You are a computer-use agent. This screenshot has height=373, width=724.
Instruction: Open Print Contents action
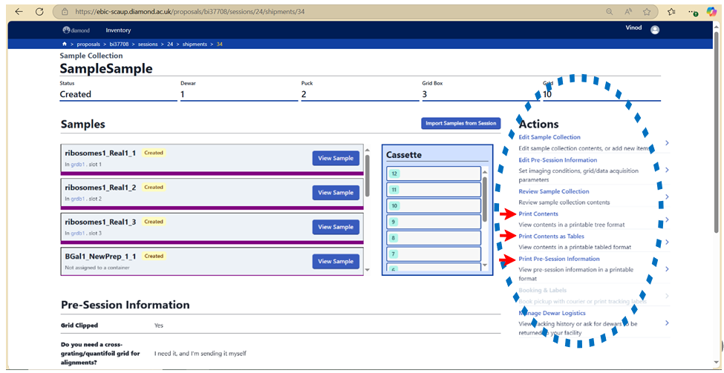point(538,214)
